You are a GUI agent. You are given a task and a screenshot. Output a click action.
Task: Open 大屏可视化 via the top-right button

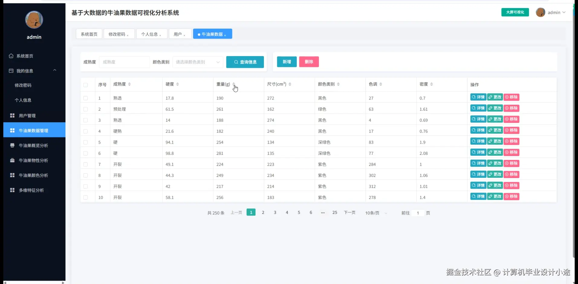[515, 12]
